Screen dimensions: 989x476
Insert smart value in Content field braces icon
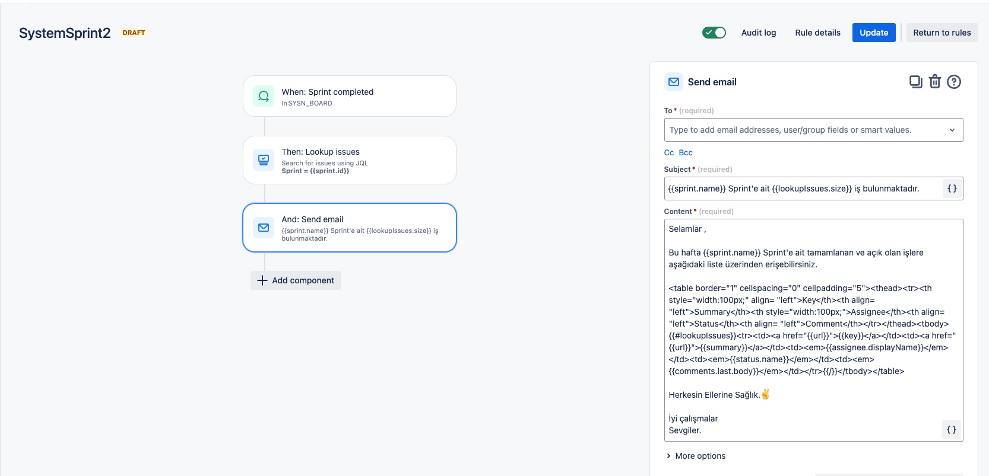[x=952, y=430]
